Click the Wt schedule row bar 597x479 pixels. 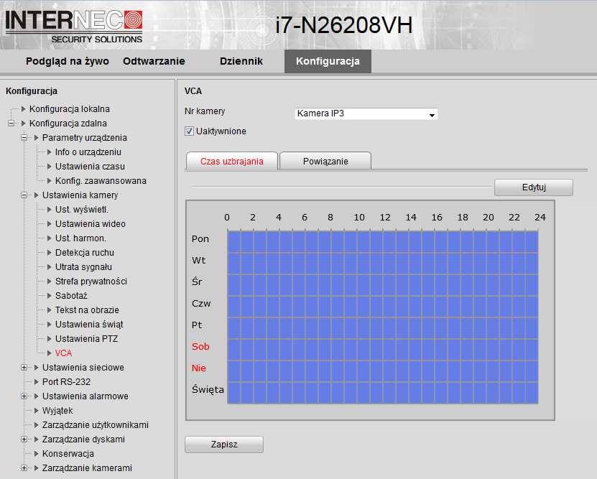point(383,264)
